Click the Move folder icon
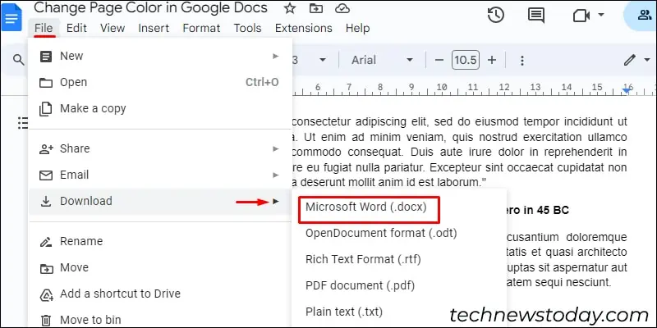This screenshot has height=328, width=657. 46,268
